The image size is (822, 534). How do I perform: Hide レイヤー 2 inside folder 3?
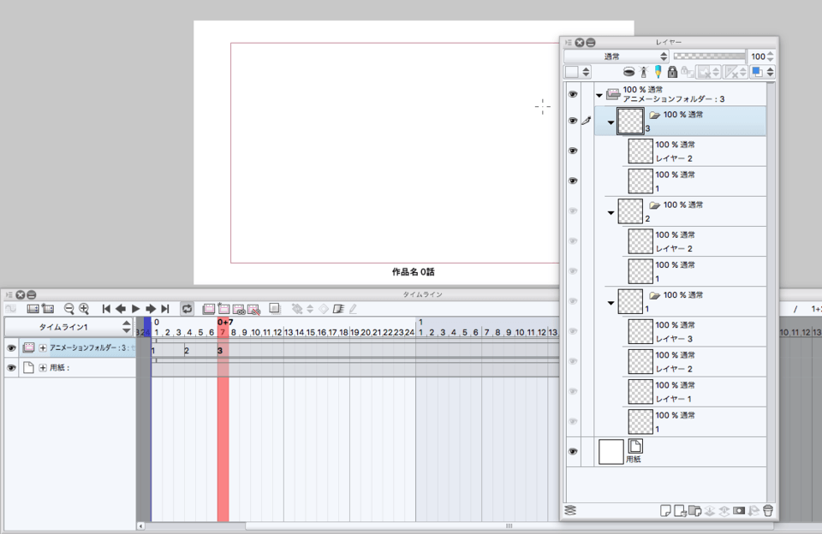point(573,151)
